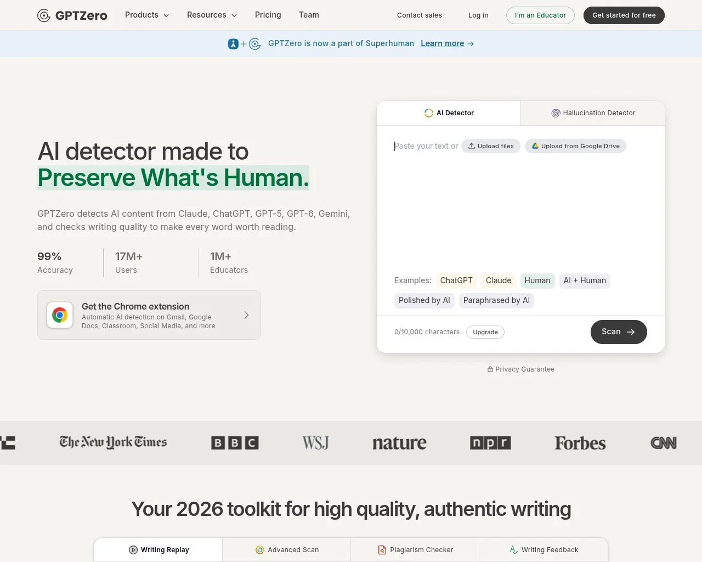Click Get the Chrome extension title
This screenshot has height=562, width=702.
pos(135,306)
